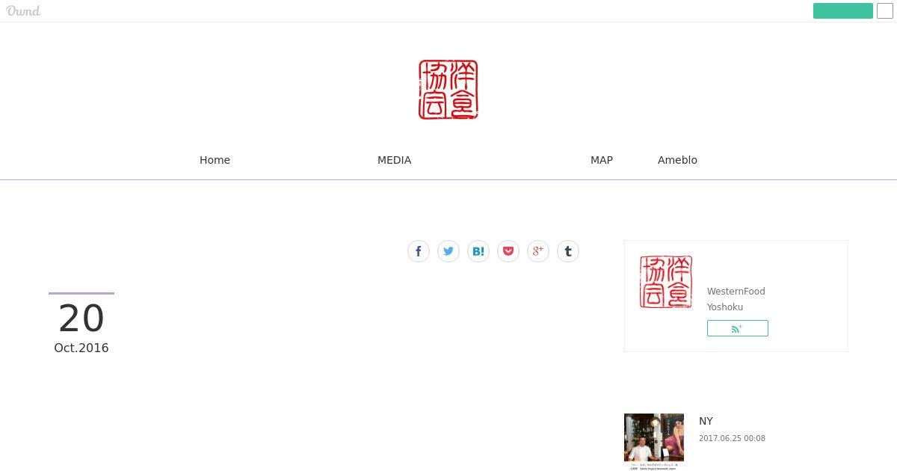Click the white square button in top-right corner

(885, 10)
